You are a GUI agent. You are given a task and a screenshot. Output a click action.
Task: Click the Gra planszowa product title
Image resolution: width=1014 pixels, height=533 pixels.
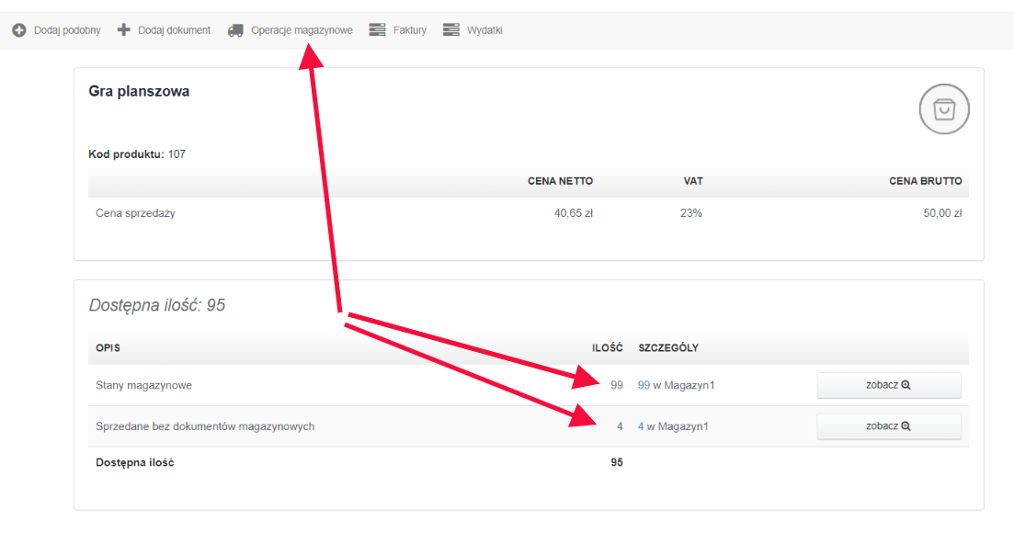point(139,91)
